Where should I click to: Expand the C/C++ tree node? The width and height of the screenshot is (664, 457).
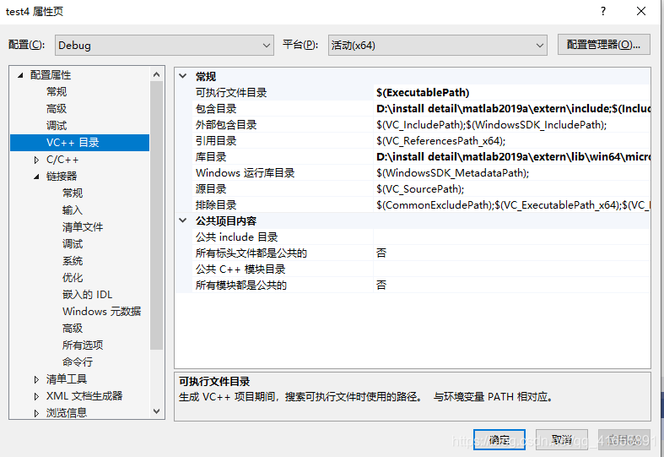click(36, 160)
